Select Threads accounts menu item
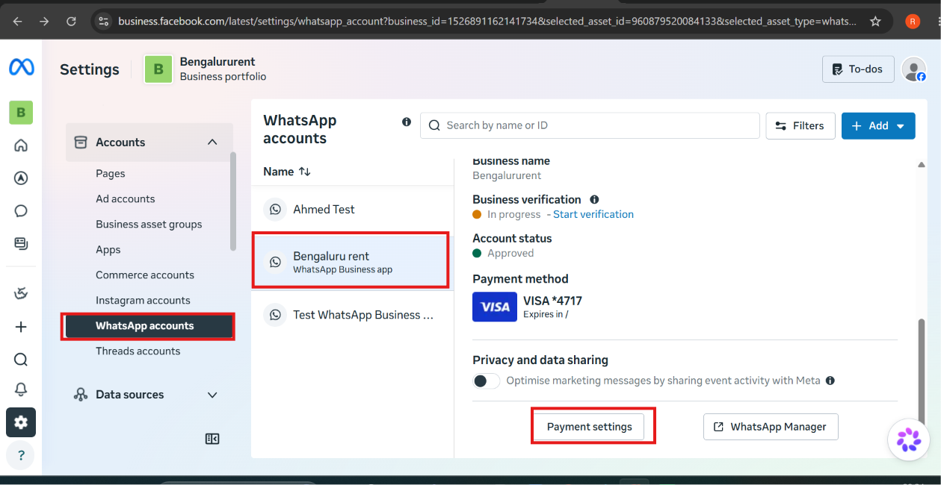 click(x=138, y=351)
